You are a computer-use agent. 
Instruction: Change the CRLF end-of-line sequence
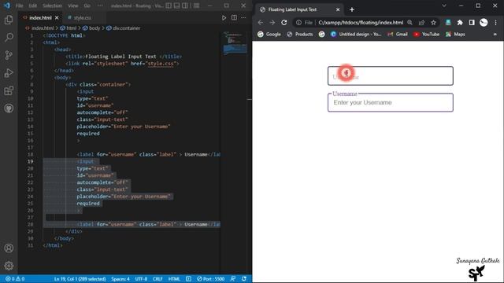coord(157,278)
